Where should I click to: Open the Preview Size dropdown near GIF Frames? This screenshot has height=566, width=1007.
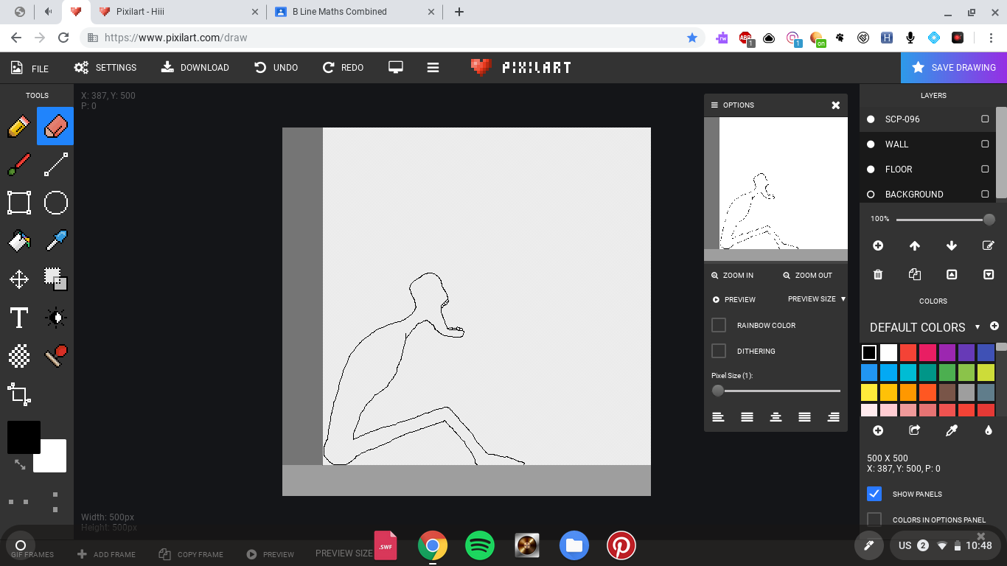pos(345,553)
